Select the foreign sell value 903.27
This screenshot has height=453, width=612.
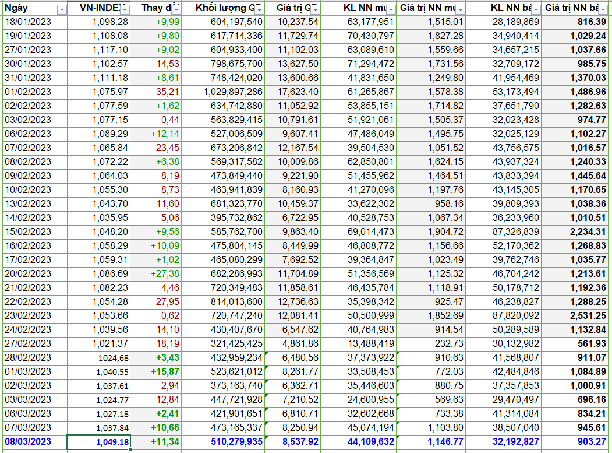575,442
